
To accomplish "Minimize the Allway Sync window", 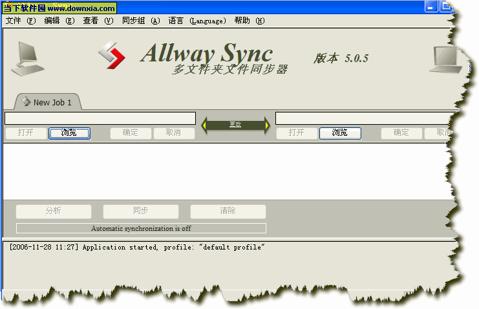I will coord(431,6).
